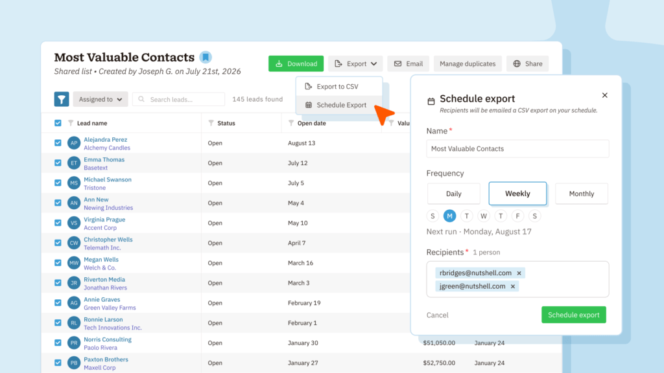
Task: Select Tuesday in weekday picker
Action: coord(467,216)
